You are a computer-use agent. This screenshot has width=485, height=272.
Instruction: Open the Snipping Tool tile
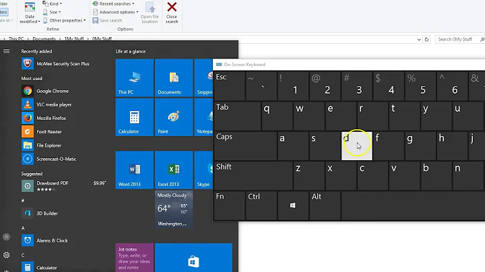pyautogui.click(x=203, y=78)
